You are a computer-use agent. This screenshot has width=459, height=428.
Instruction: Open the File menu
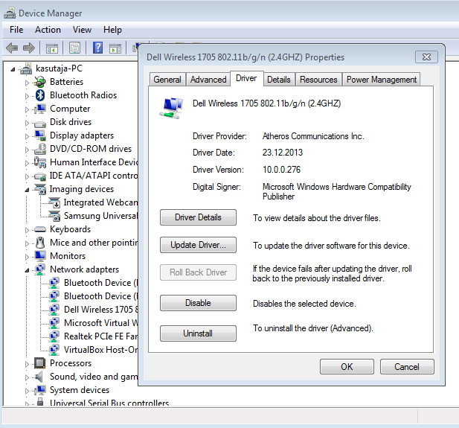pos(16,30)
